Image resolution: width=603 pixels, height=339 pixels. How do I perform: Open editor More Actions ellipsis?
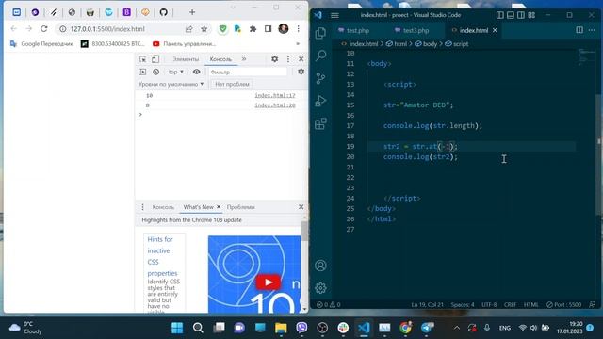pos(592,30)
